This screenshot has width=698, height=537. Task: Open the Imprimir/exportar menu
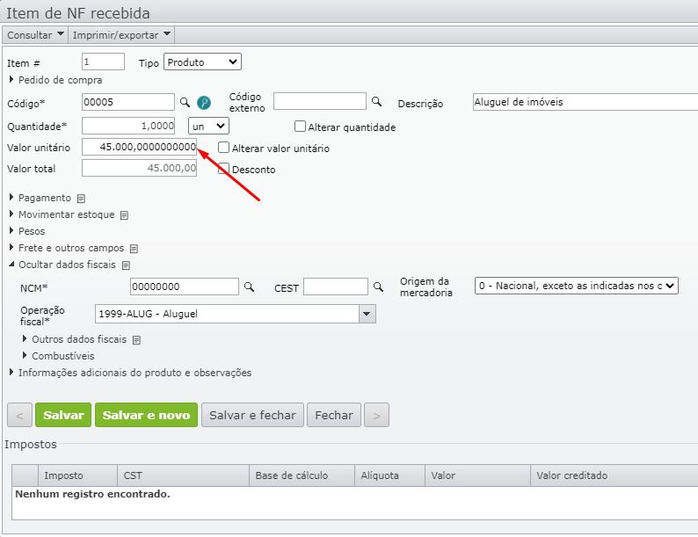point(121,34)
